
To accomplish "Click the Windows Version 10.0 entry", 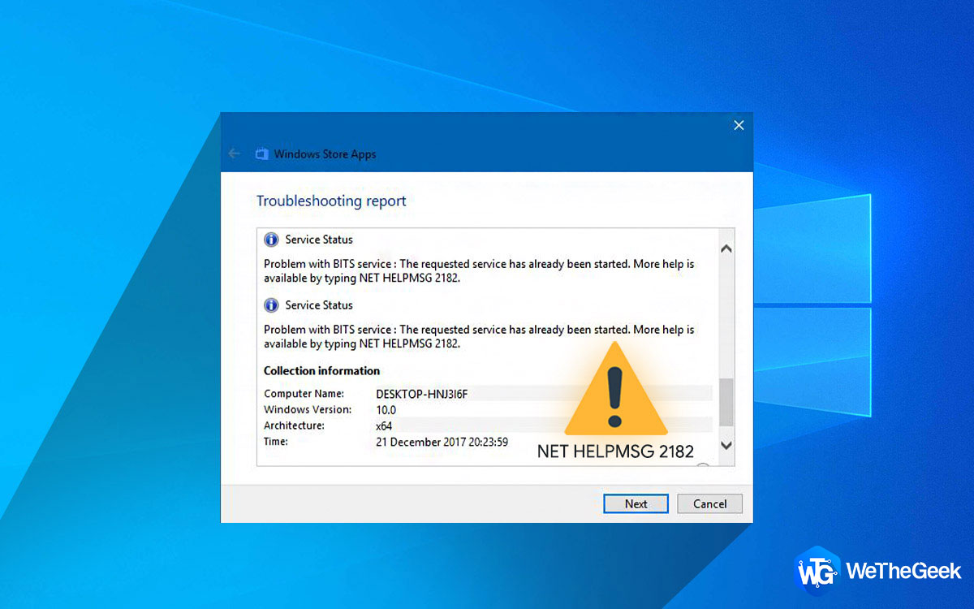I will (x=386, y=409).
